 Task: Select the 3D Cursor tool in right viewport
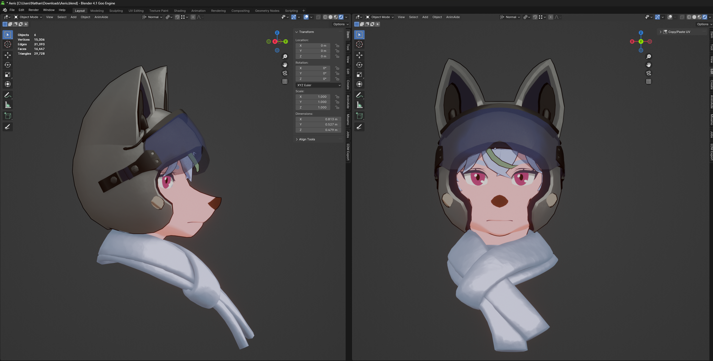coord(359,44)
